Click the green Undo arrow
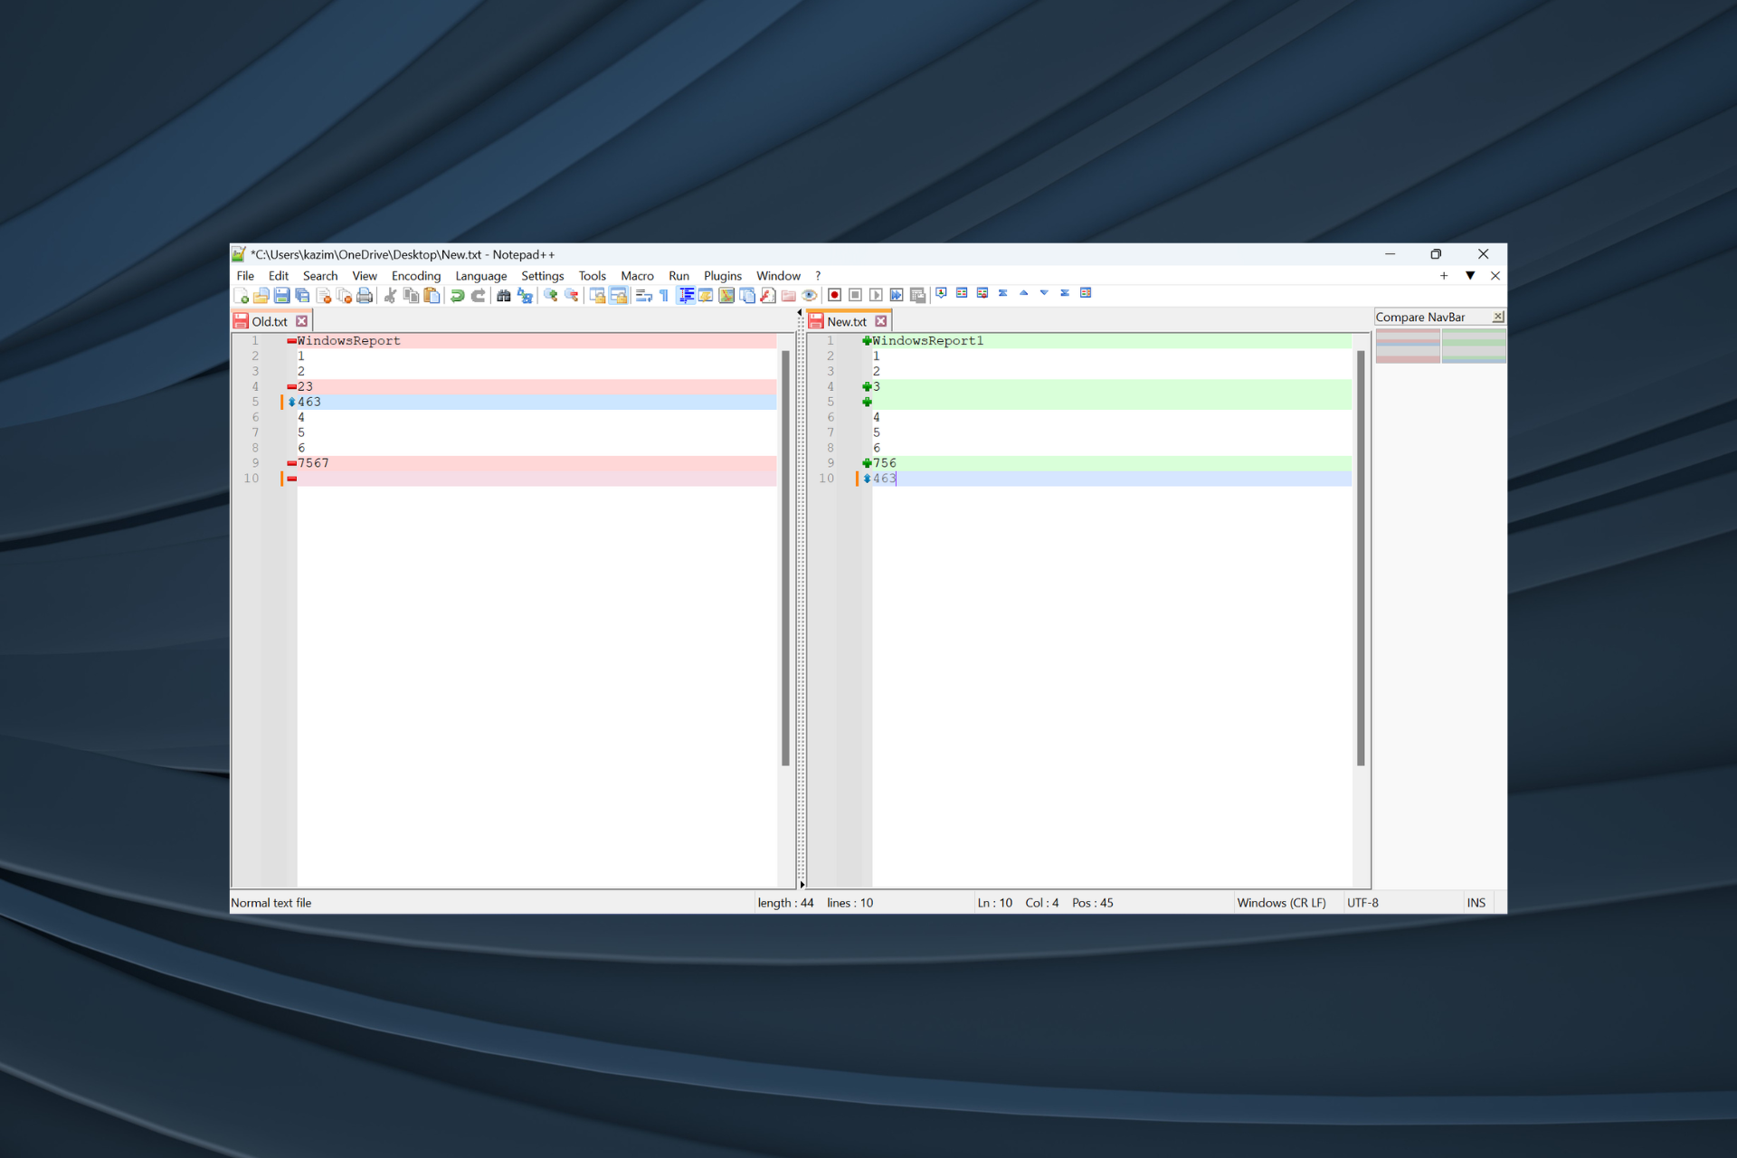 (x=457, y=295)
